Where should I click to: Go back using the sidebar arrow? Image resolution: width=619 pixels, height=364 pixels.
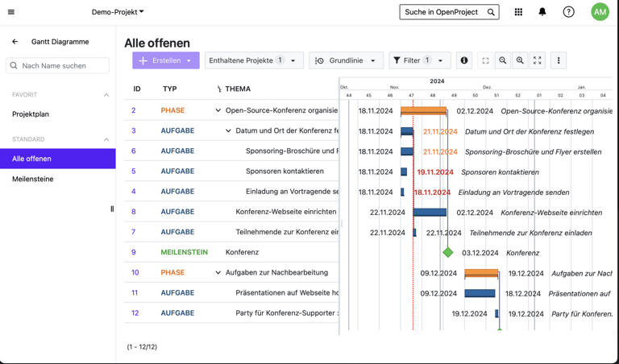(x=15, y=42)
